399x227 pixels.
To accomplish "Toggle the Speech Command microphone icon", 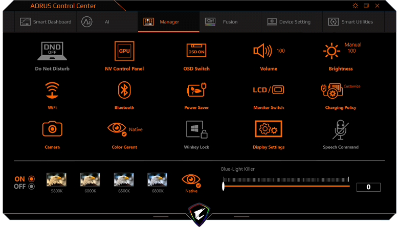I will point(341,130).
